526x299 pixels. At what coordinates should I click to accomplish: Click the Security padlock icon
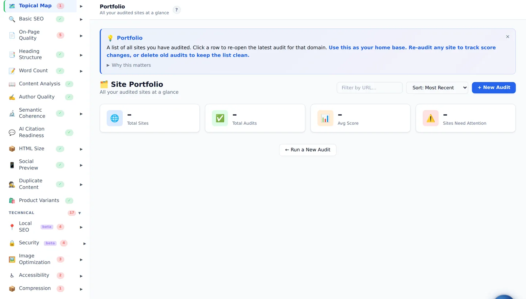click(x=12, y=243)
